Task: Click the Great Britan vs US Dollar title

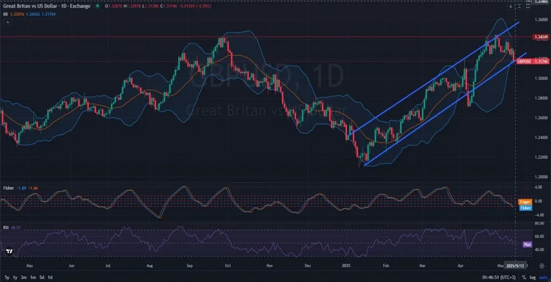Action: click(46, 6)
